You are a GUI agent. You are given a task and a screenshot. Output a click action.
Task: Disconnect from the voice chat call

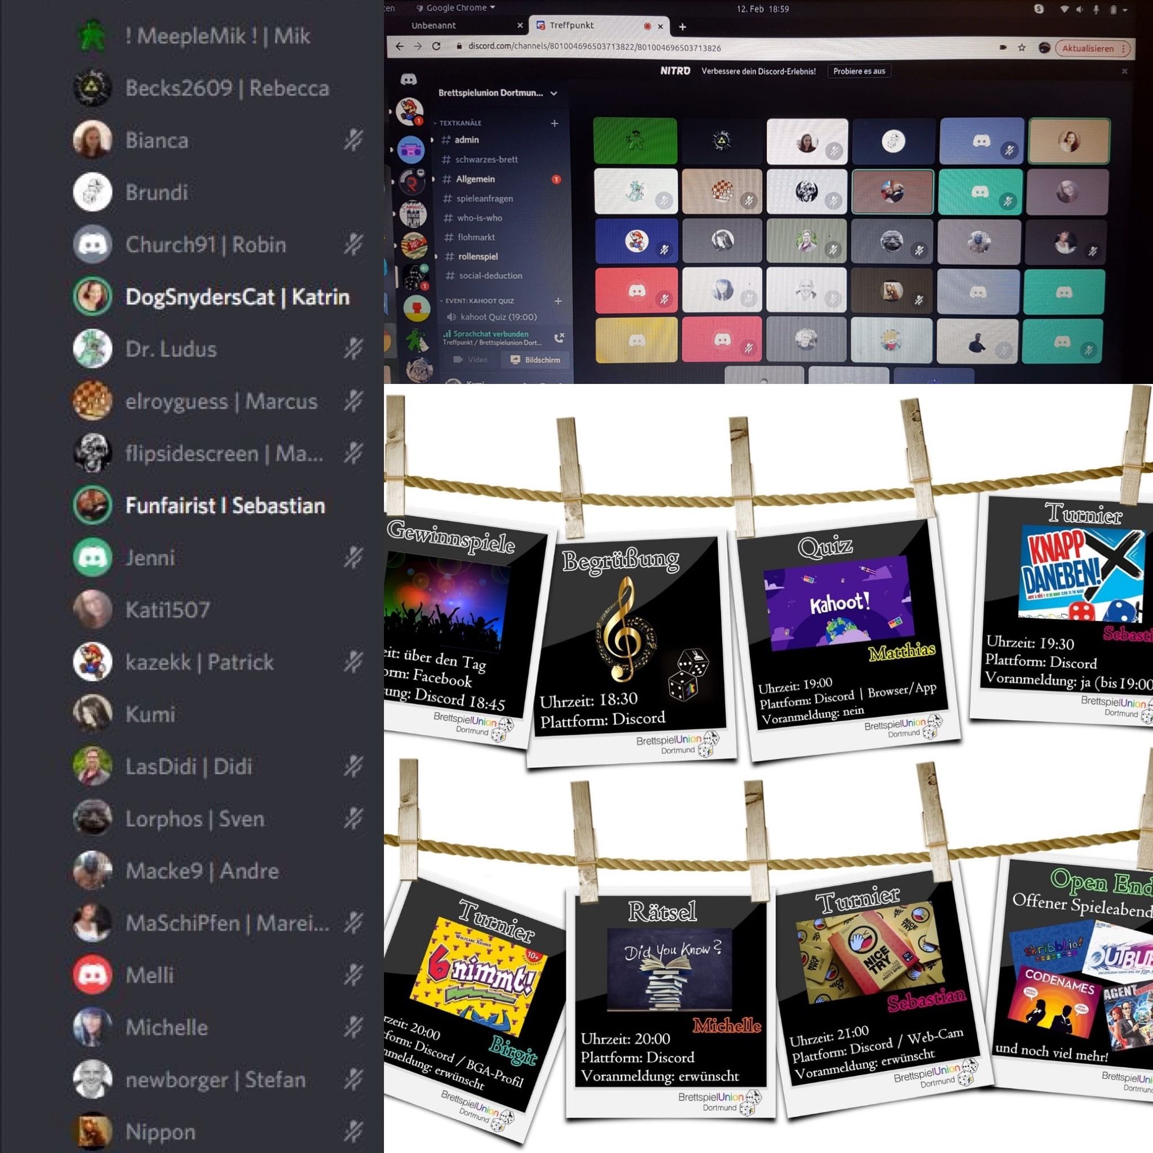coord(559,338)
